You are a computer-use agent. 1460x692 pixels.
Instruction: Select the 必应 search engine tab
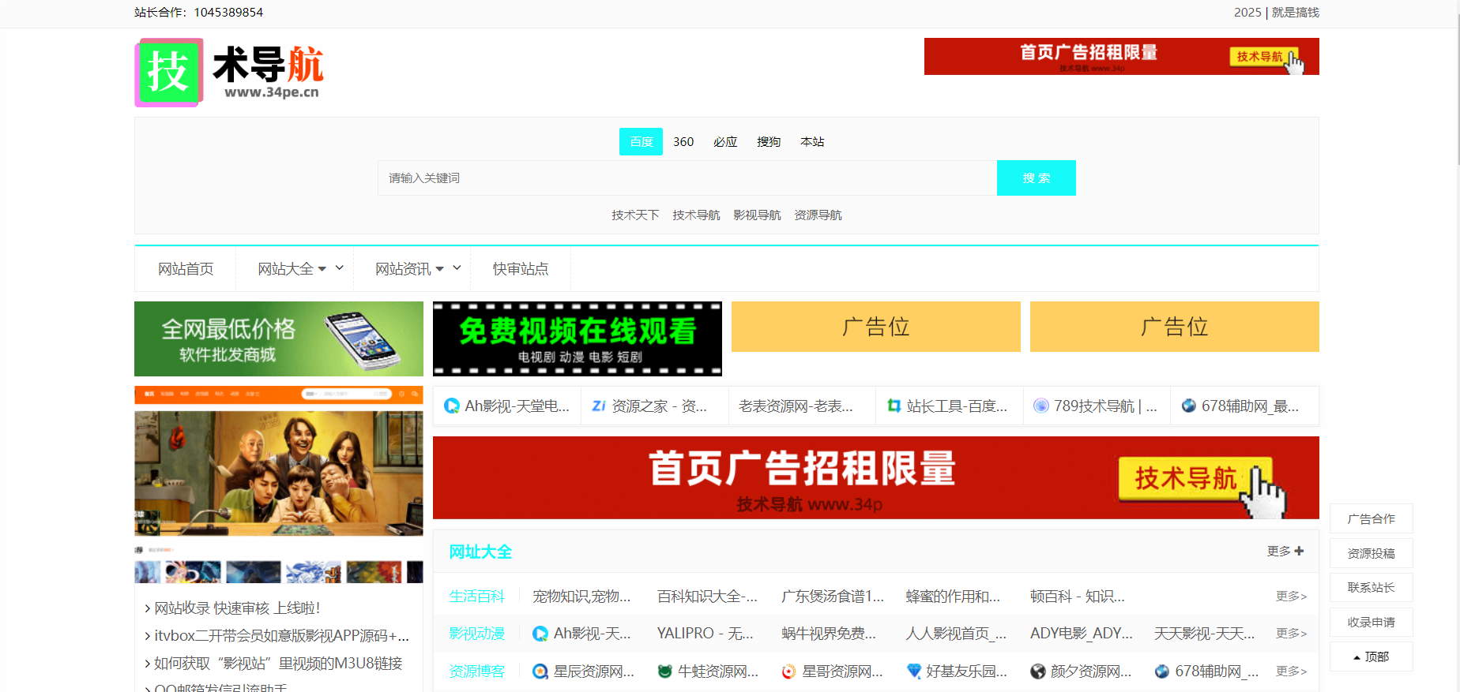(725, 142)
